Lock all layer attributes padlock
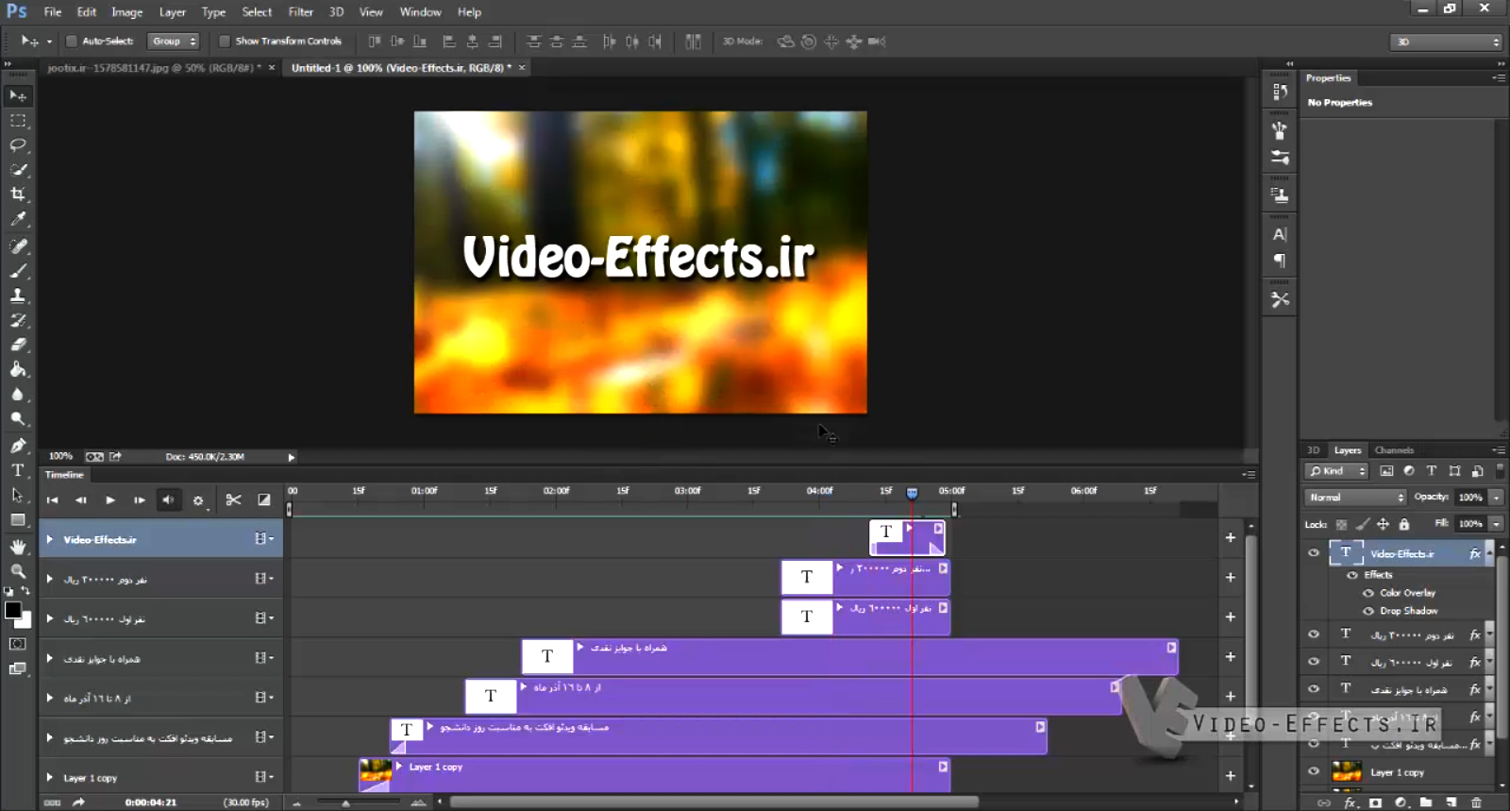 pyautogui.click(x=1404, y=524)
